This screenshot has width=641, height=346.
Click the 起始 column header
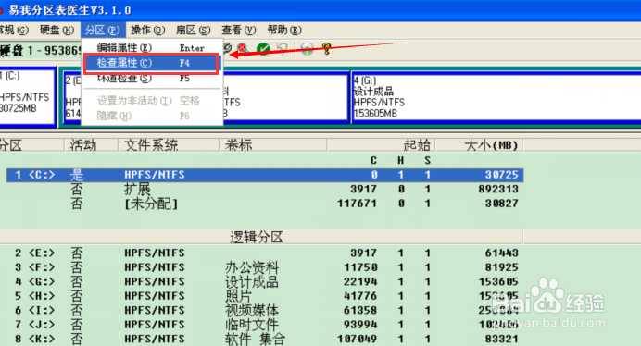click(382, 144)
